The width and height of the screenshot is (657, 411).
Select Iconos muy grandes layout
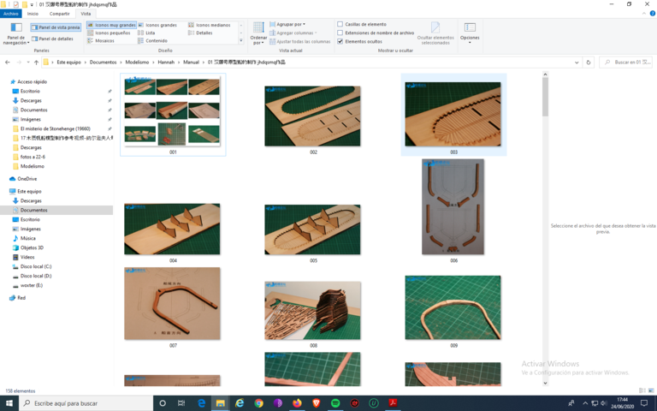click(x=111, y=25)
